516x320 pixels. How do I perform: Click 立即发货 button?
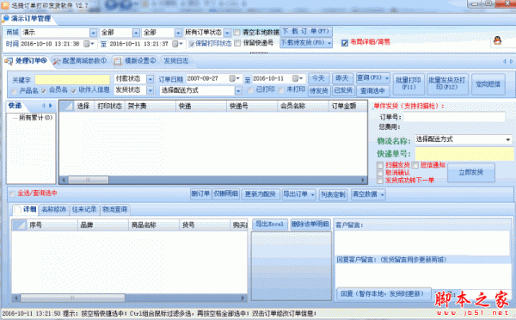(471, 173)
